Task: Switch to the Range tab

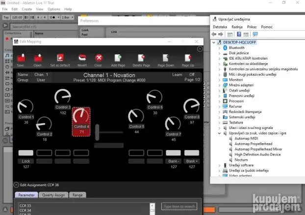Action: pyautogui.click(x=77, y=195)
